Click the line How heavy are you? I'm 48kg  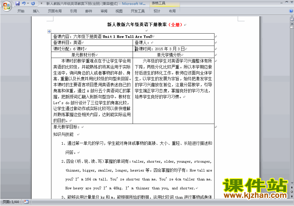click(130, 188)
